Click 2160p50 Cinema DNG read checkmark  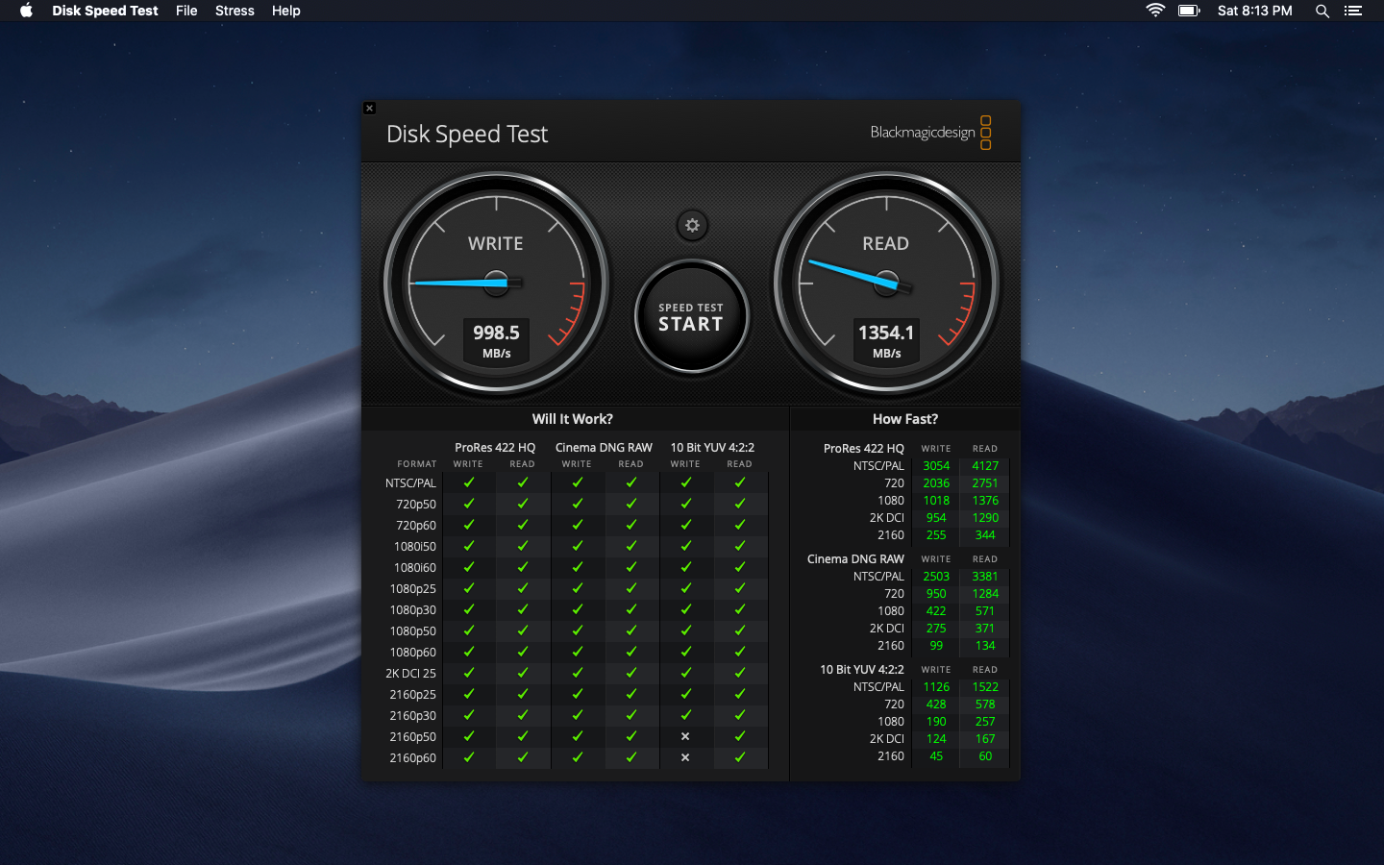631,736
